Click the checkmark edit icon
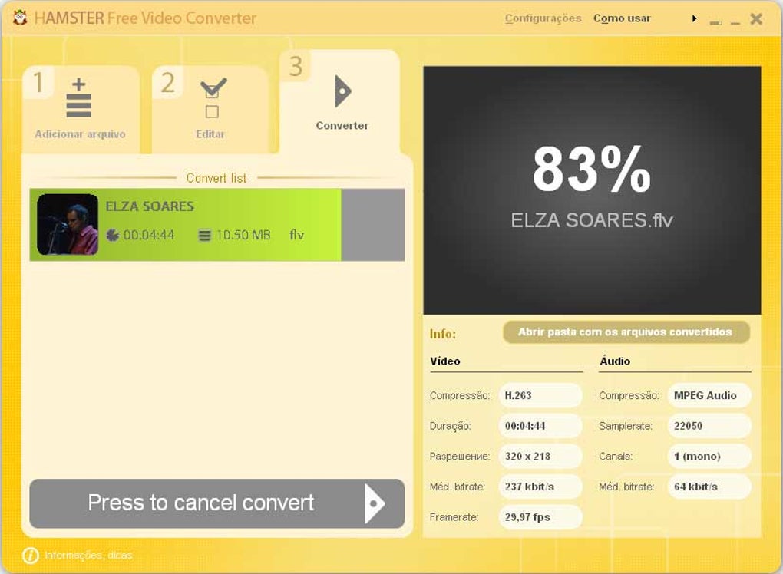Viewport: 783px width, 574px height. click(213, 97)
